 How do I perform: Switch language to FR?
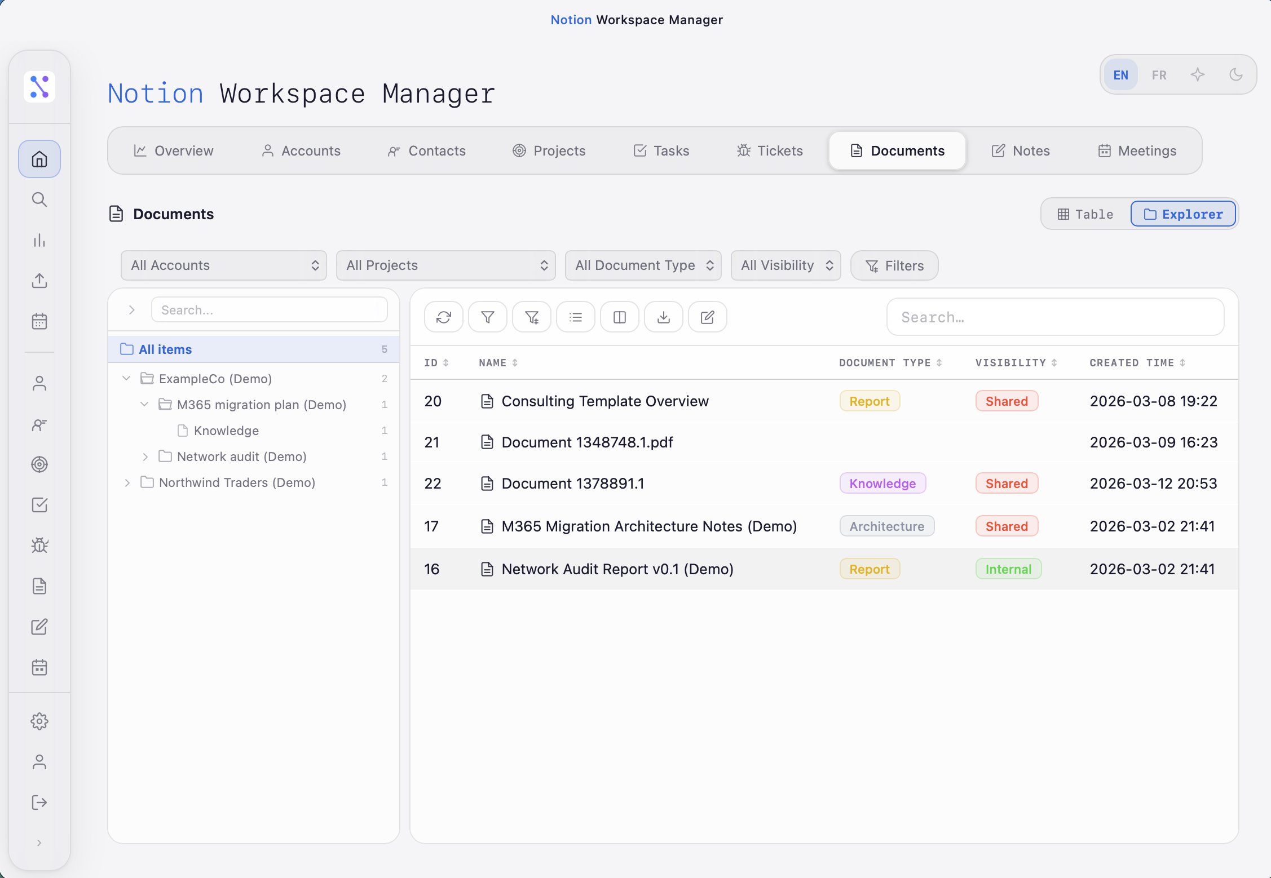pyautogui.click(x=1159, y=74)
